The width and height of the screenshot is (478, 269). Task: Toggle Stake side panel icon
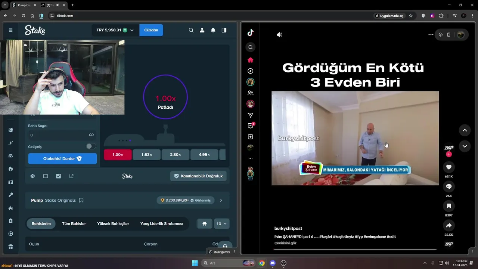point(224,30)
